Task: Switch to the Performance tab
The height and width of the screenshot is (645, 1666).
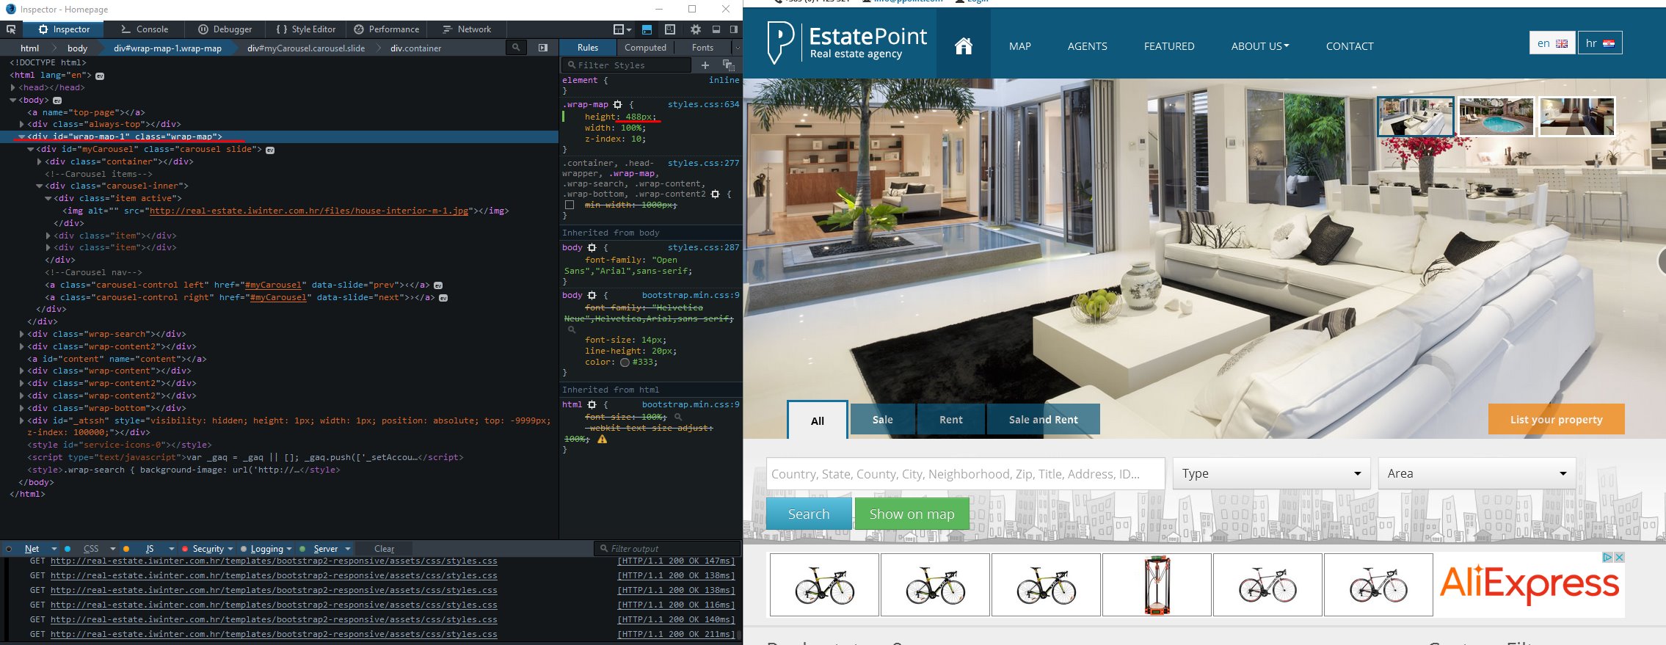Action: [x=387, y=29]
